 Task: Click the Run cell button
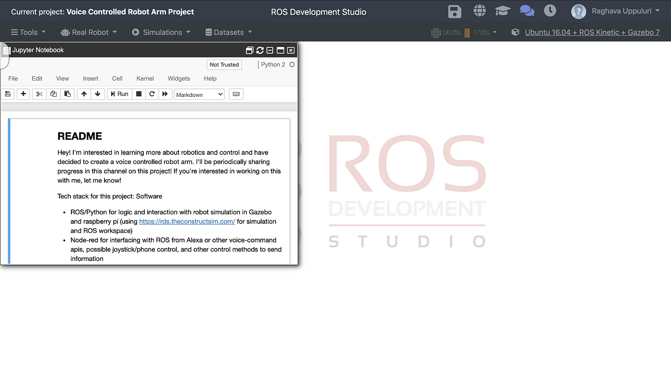click(x=119, y=94)
